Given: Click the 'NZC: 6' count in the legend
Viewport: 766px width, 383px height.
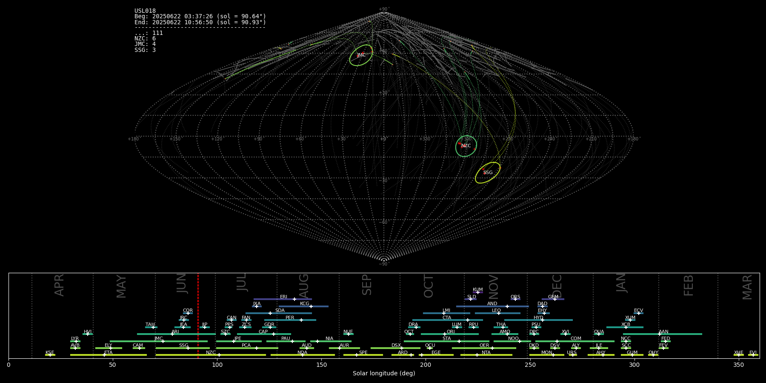Looking at the screenshot, I should pos(145,39).
